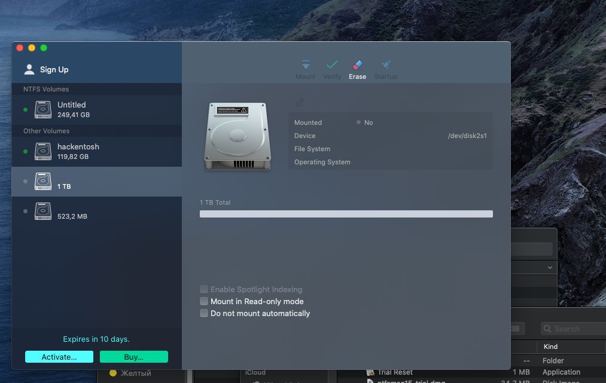This screenshot has width=606, height=383.
Task: Click the Verify checkmark icon
Action: pos(332,65)
